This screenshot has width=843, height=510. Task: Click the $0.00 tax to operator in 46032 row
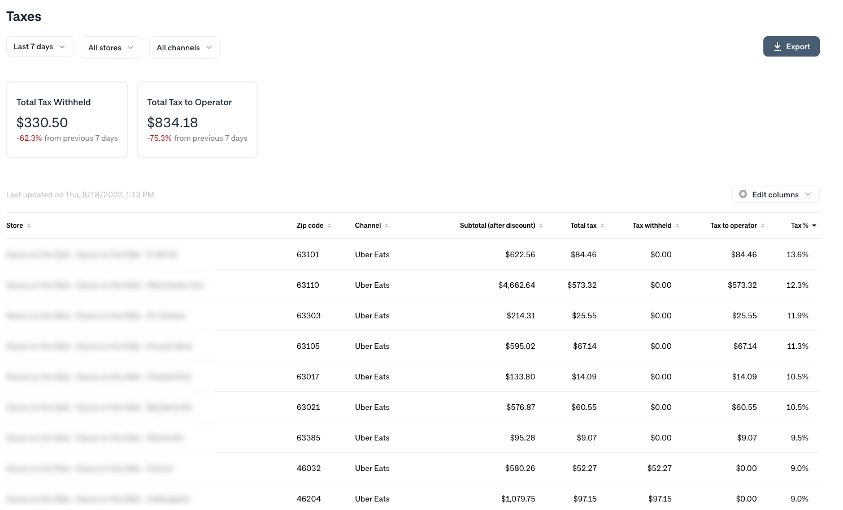click(746, 468)
